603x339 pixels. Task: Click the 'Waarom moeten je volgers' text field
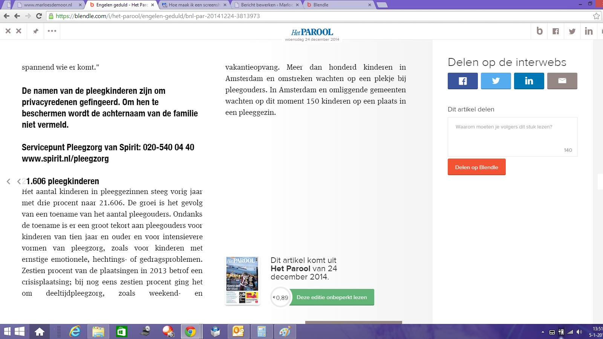pos(512,136)
